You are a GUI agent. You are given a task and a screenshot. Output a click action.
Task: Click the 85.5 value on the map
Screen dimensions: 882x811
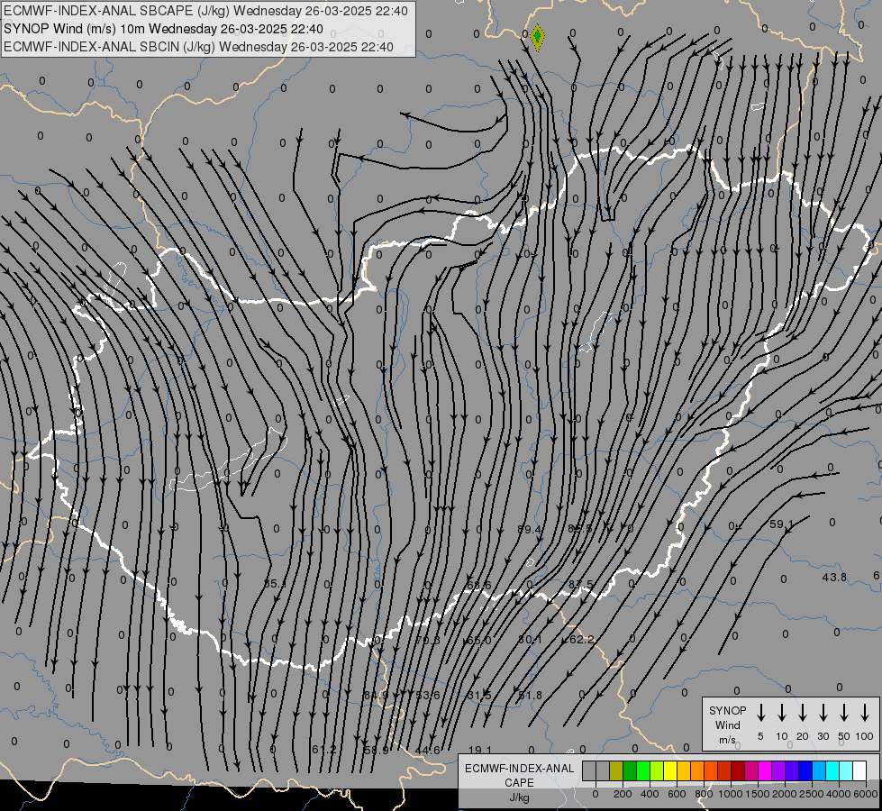coord(580,528)
